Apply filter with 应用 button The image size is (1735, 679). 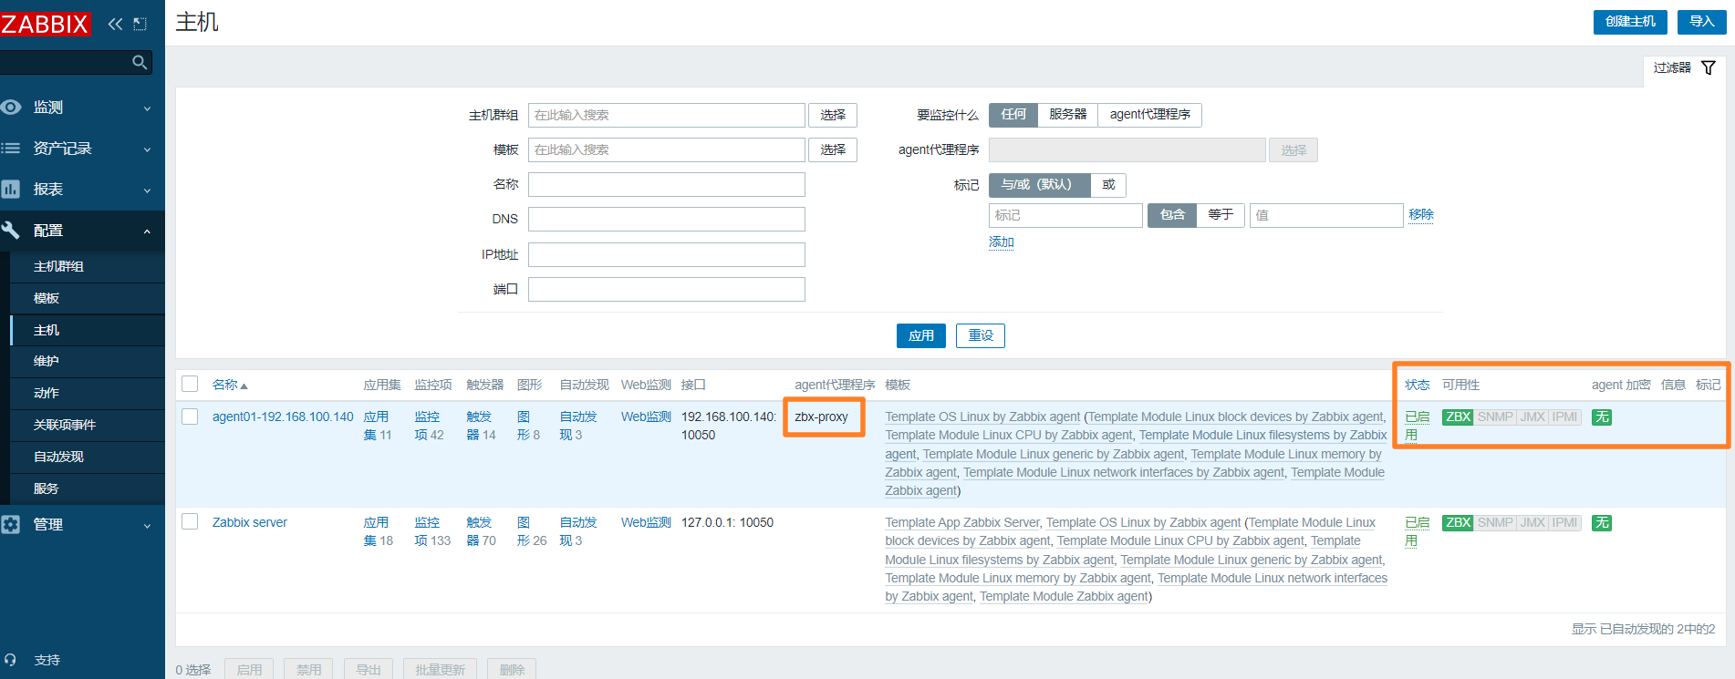pyautogui.click(x=921, y=335)
